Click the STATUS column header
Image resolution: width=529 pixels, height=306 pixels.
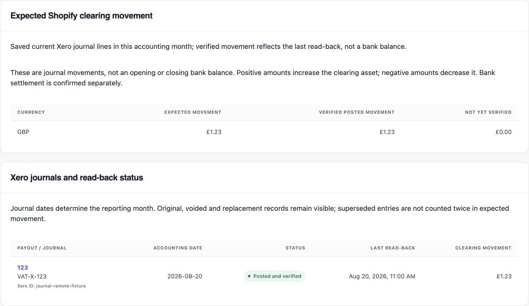295,248
